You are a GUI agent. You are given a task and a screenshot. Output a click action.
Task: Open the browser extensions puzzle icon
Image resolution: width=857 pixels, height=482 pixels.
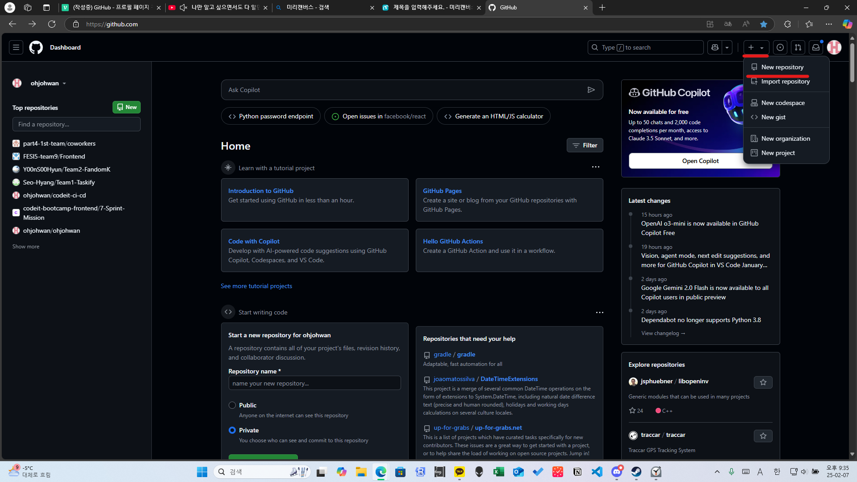(787, 24)
